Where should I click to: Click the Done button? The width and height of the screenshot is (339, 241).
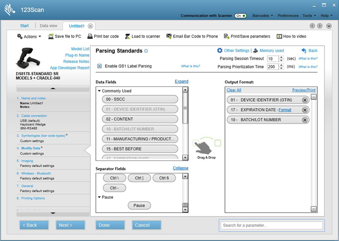110,225
